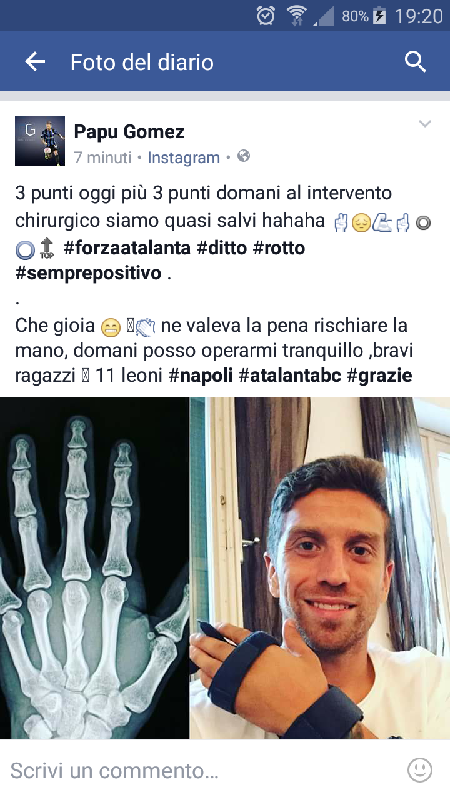Expand post options chevron
Image resolution: width=450 pixels, height=800 pixels.
[x=425, y=124]
